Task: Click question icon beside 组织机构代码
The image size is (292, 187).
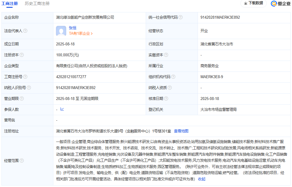Action: pos(173,77)
